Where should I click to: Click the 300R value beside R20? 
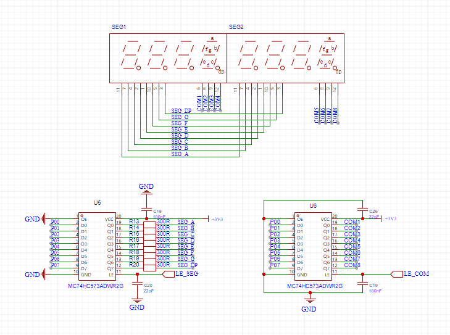164,265
